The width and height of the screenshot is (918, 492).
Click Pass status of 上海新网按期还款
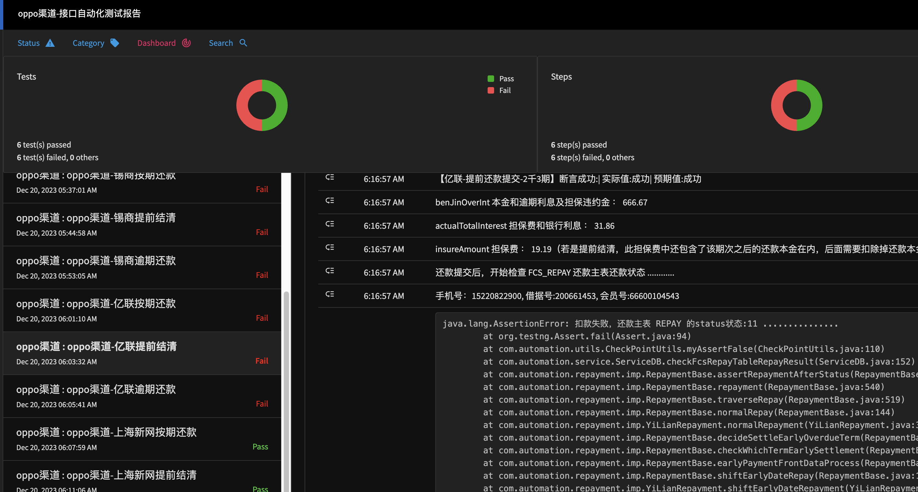coord(260,447)
